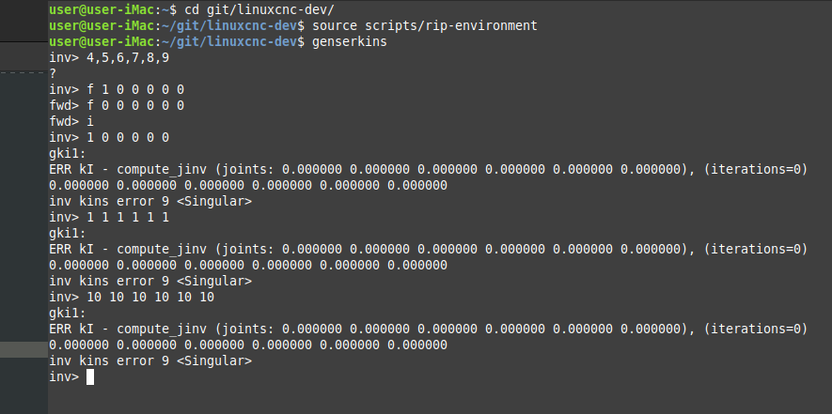Image resolution: width=832 pixels, height=414 pixels.
Task: Click the last "inv kins error 9 <Singular>" message
Action: pyautogui.click(x=150, y=361)
